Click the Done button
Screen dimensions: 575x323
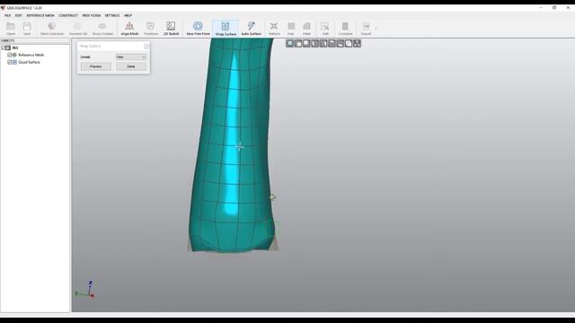point(131,66)
